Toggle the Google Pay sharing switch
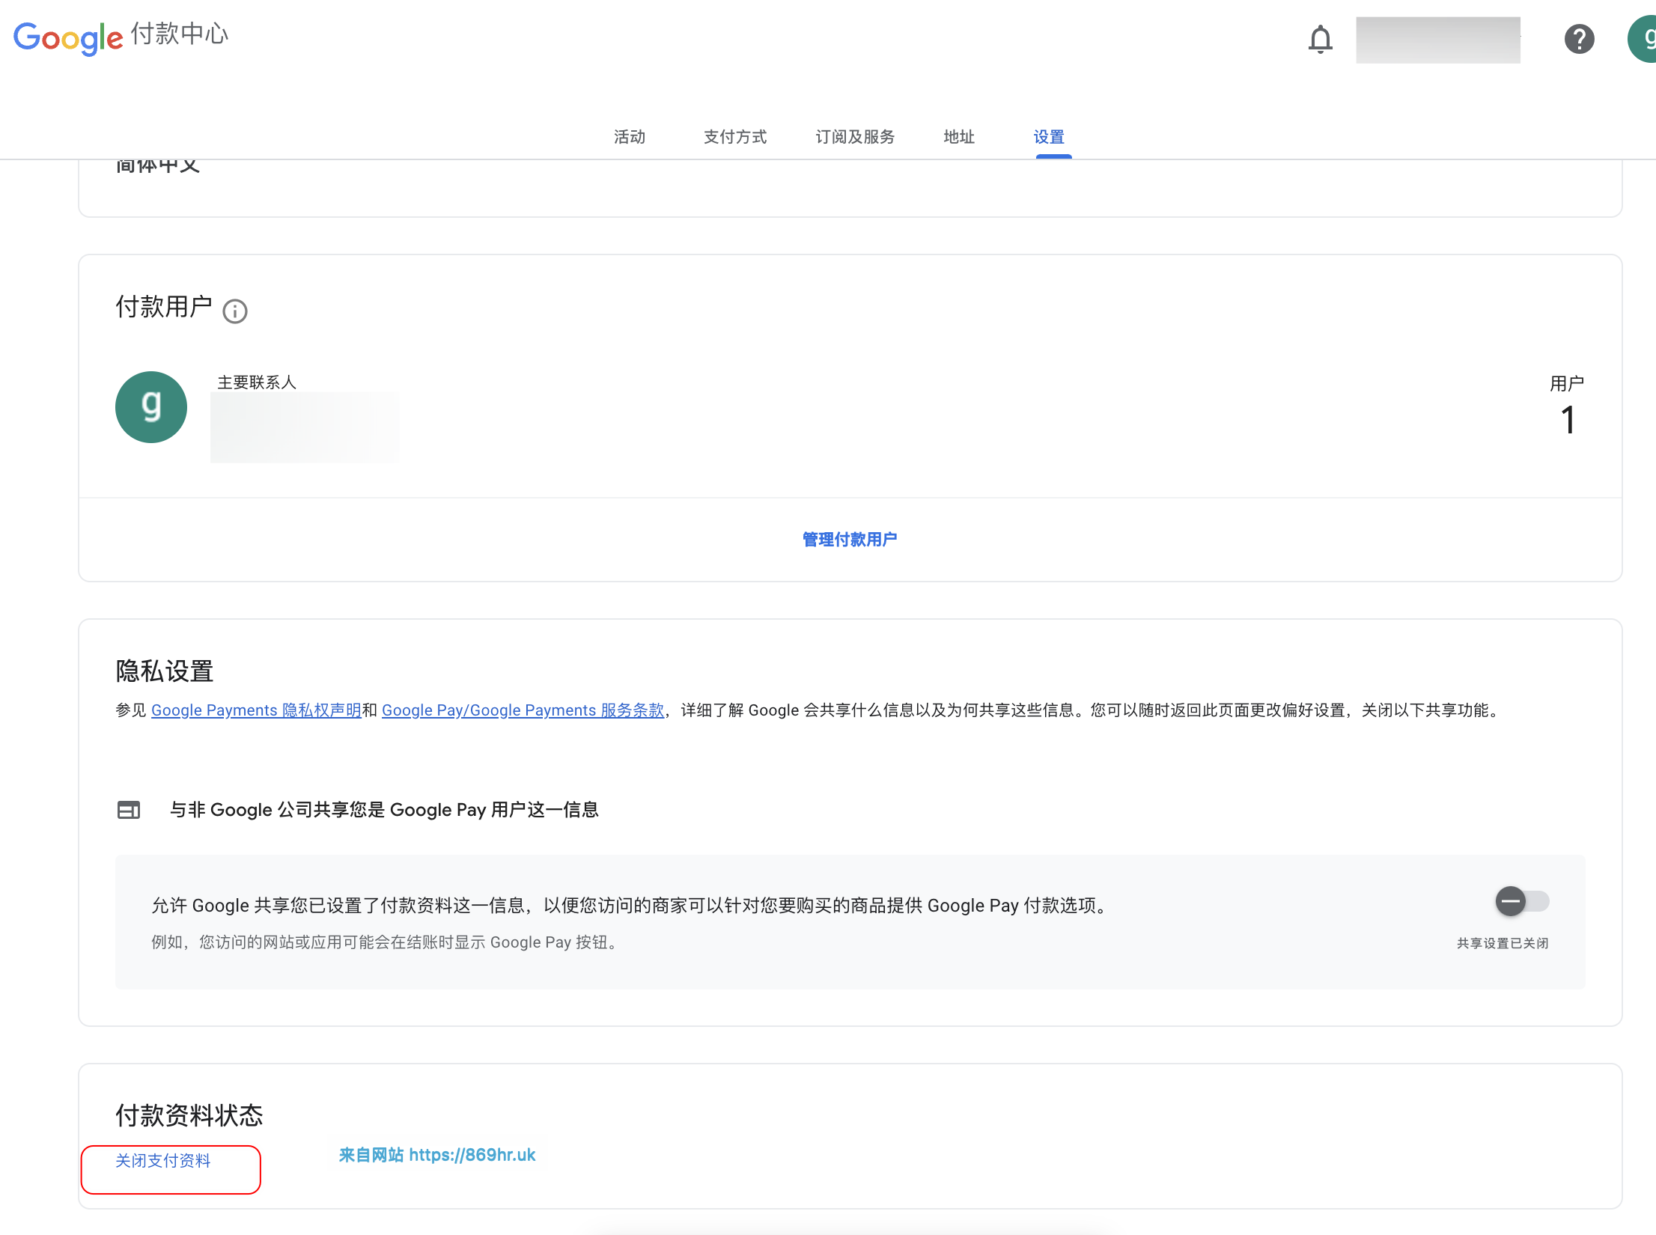This screenshot has width=1656, height=1235. tap(1522, 901)
